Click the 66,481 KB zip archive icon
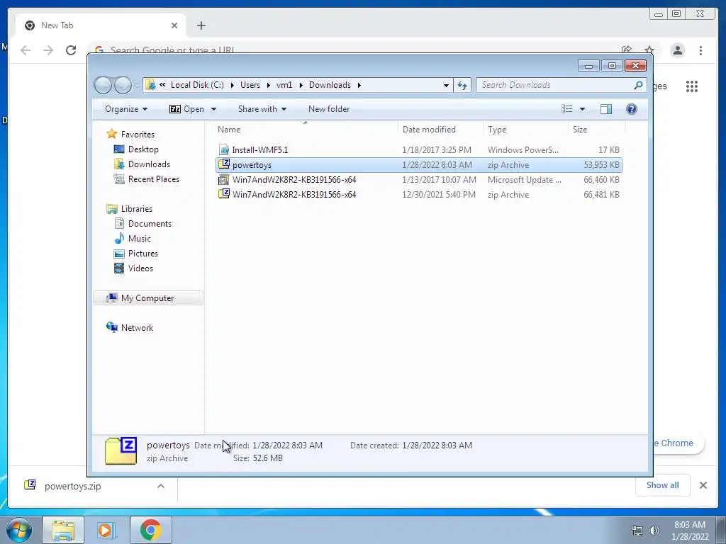Screen dimensions: 726x544 [224, 194]
